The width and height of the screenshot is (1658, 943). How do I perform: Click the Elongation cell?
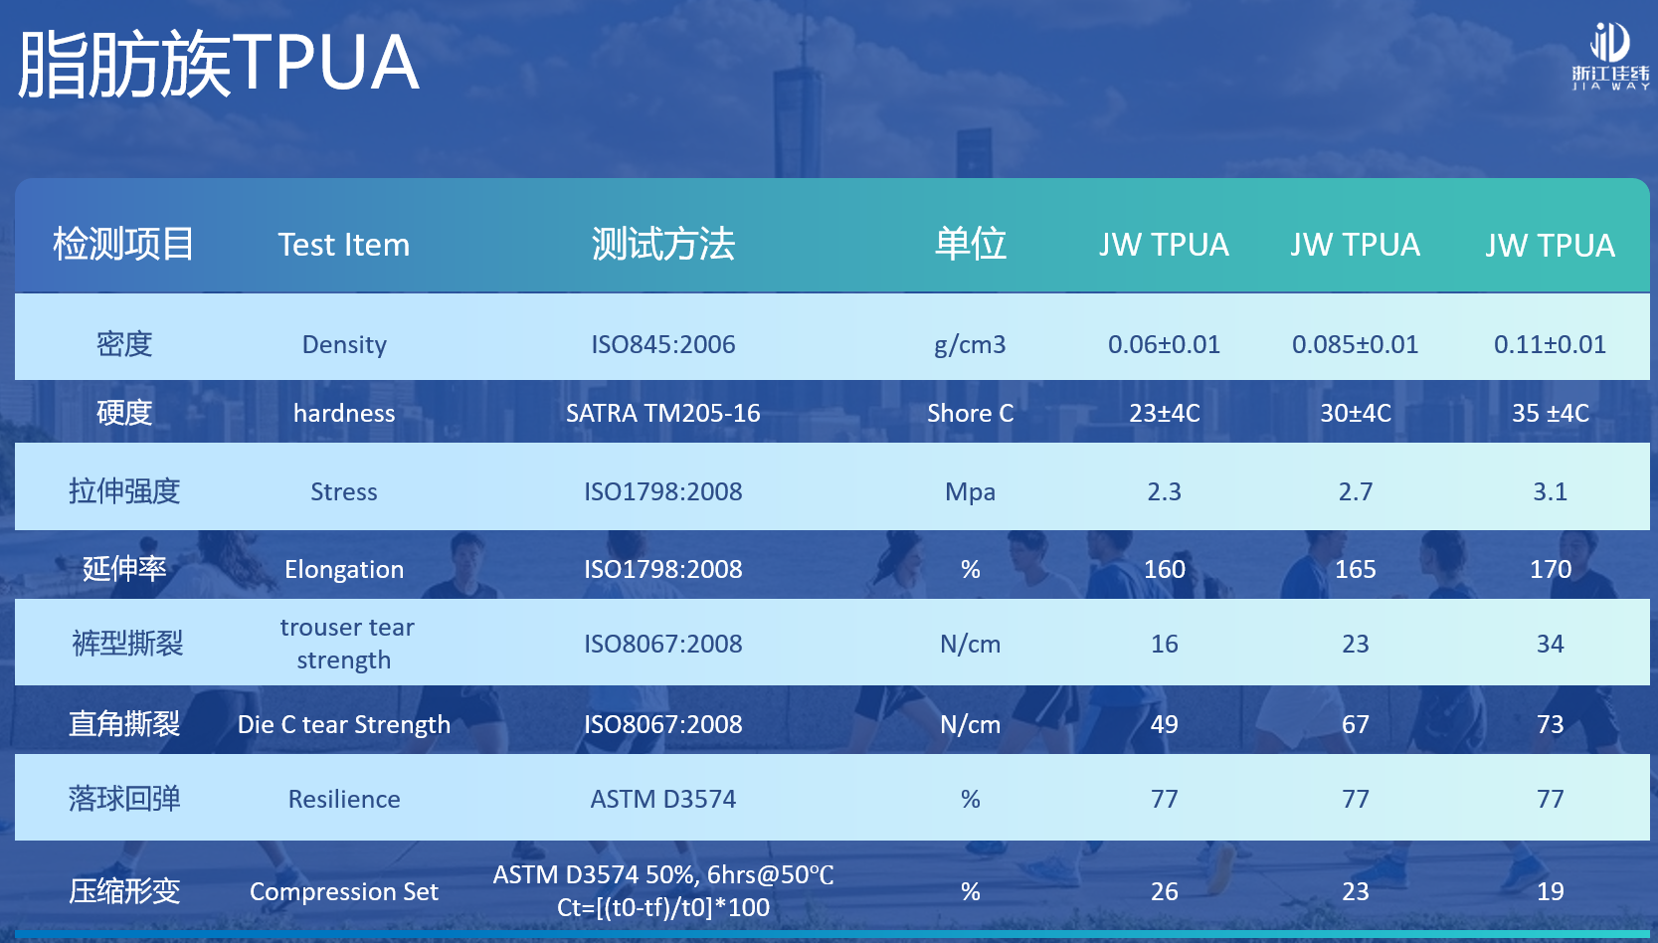[344, 570]
